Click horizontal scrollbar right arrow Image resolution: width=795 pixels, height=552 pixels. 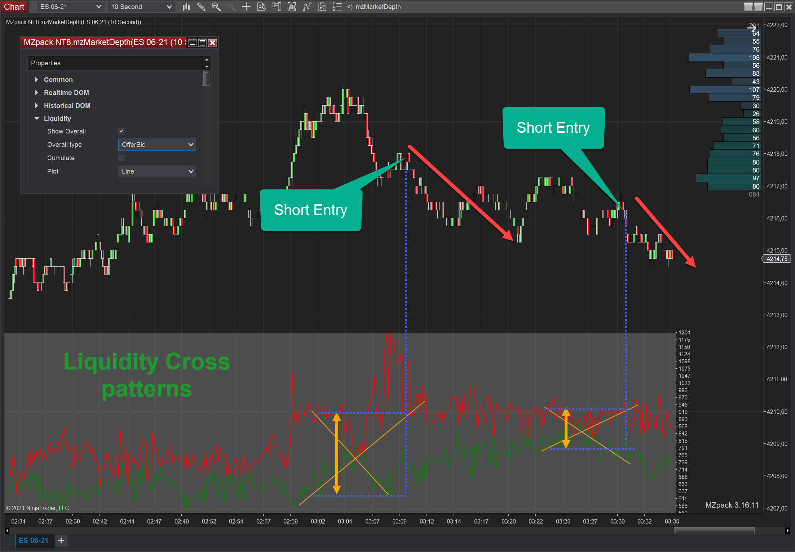pos(787,530)
